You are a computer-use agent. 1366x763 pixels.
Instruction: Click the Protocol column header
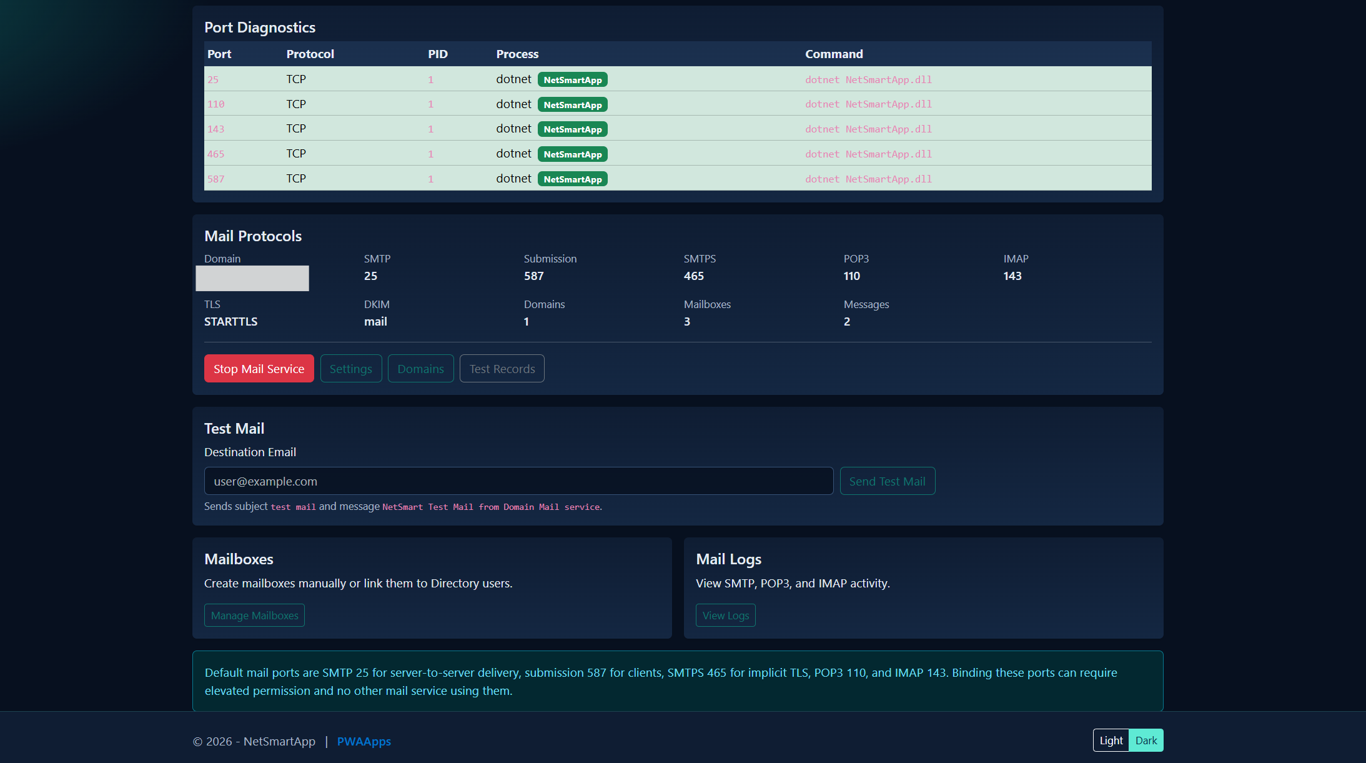coord(310,54)
